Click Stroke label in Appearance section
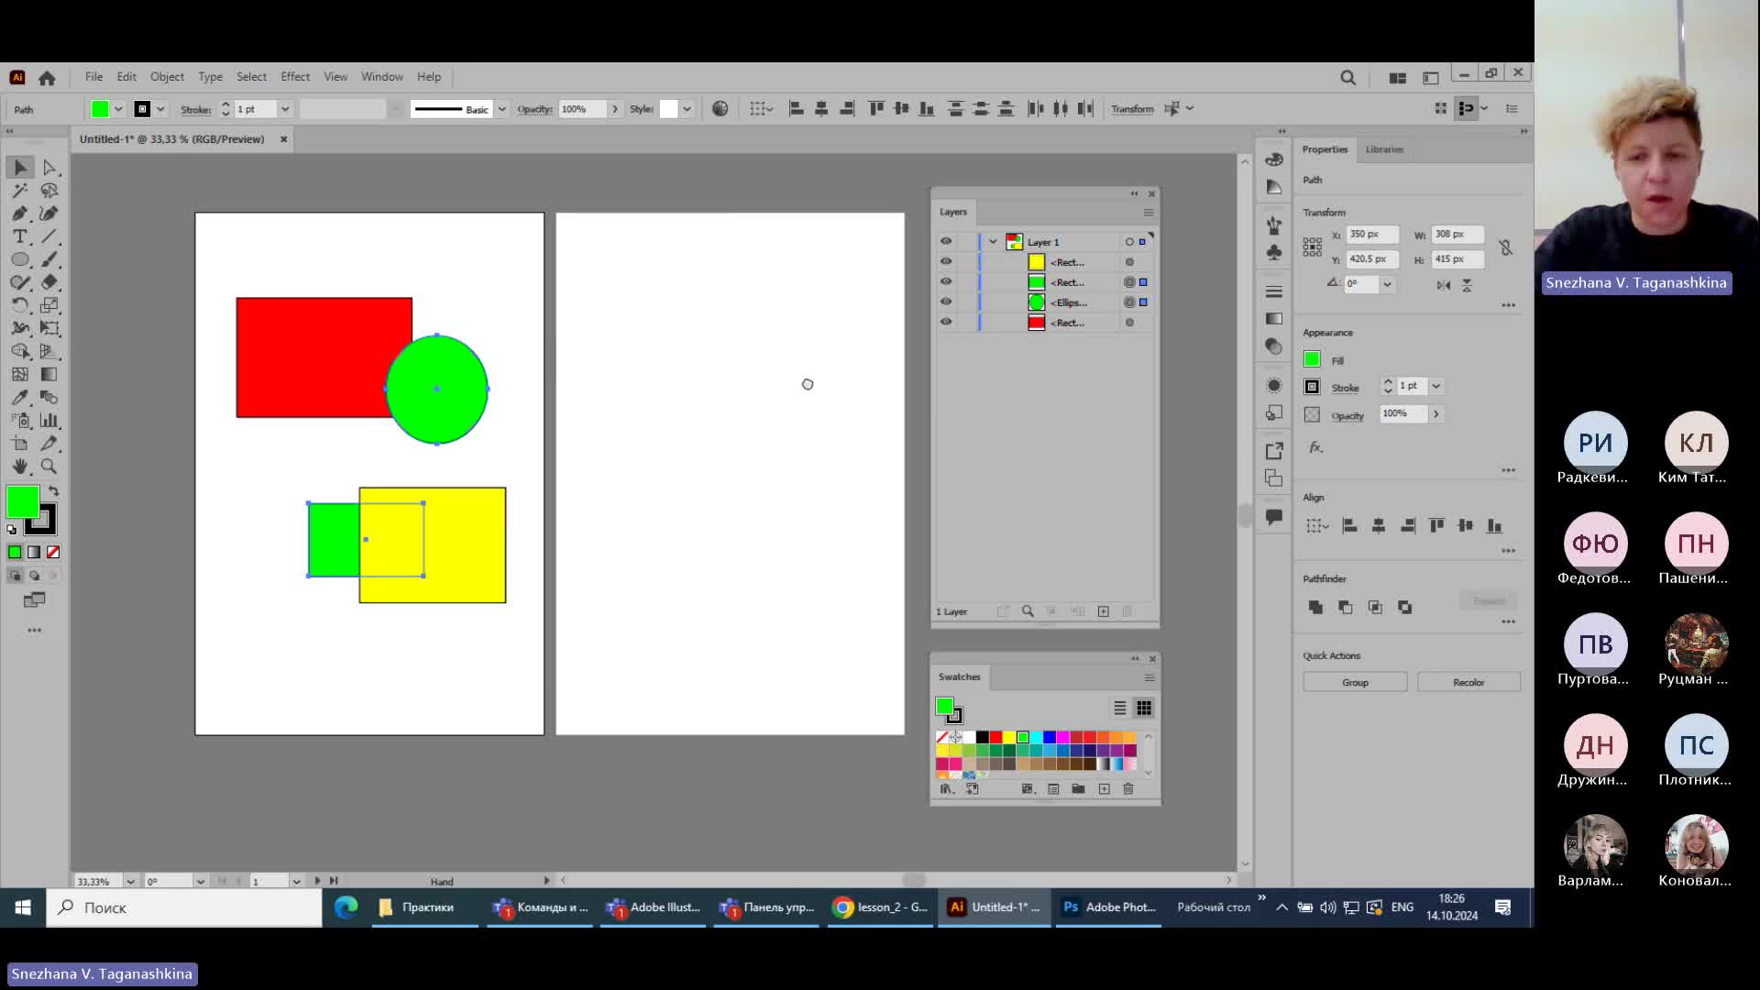 [1345, 389]
